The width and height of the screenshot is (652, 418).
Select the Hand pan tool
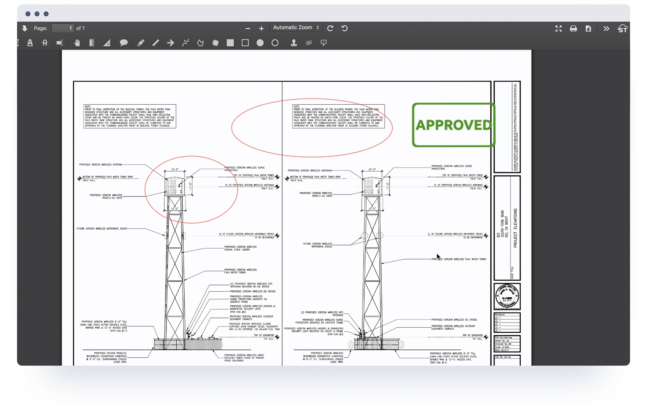pyautogui.click(x=77, y=43)
